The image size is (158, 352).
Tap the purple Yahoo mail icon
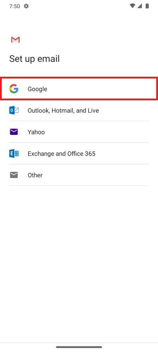pos(14,132)
